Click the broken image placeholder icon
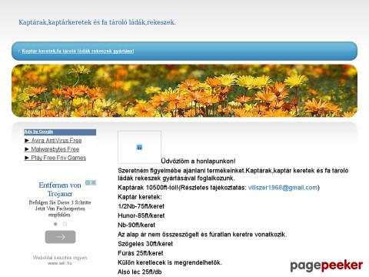369x277 pixels. (139, 147)
